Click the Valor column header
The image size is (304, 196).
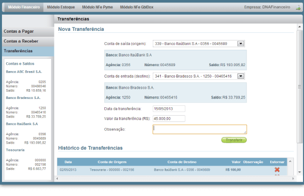(236, 162)
